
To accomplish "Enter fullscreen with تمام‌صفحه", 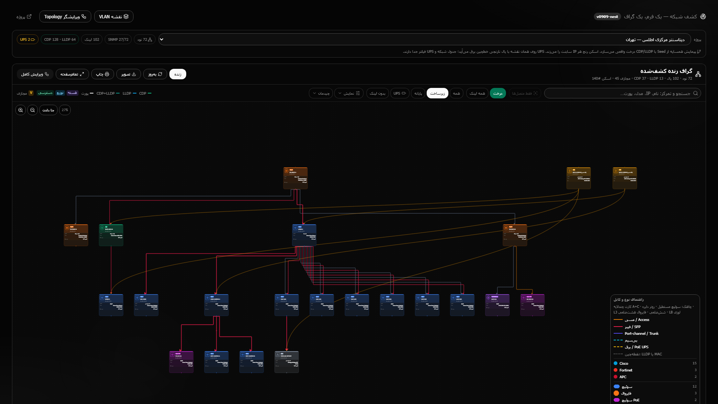I will click(72, 74).
